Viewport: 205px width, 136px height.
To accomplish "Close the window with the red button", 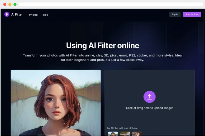I will pyautogui.click(x=5, y=4).
